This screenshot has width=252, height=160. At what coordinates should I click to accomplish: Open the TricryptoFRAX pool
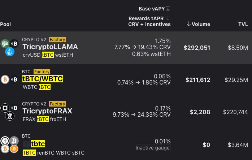coord(47,111)
